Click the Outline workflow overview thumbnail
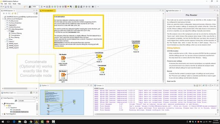220x124 pixels. tap(62, 102)
